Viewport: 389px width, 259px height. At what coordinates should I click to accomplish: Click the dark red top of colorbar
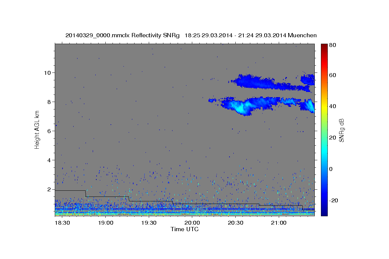pyautogui.click(x=324, y=46)
